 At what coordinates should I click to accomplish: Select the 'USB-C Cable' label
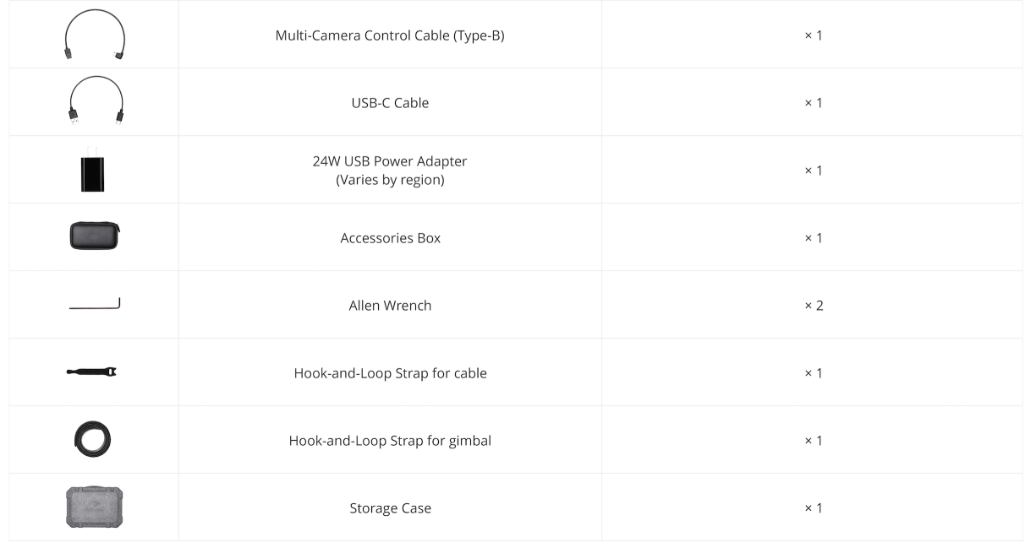pyautogui.click(x=390, y=103)
